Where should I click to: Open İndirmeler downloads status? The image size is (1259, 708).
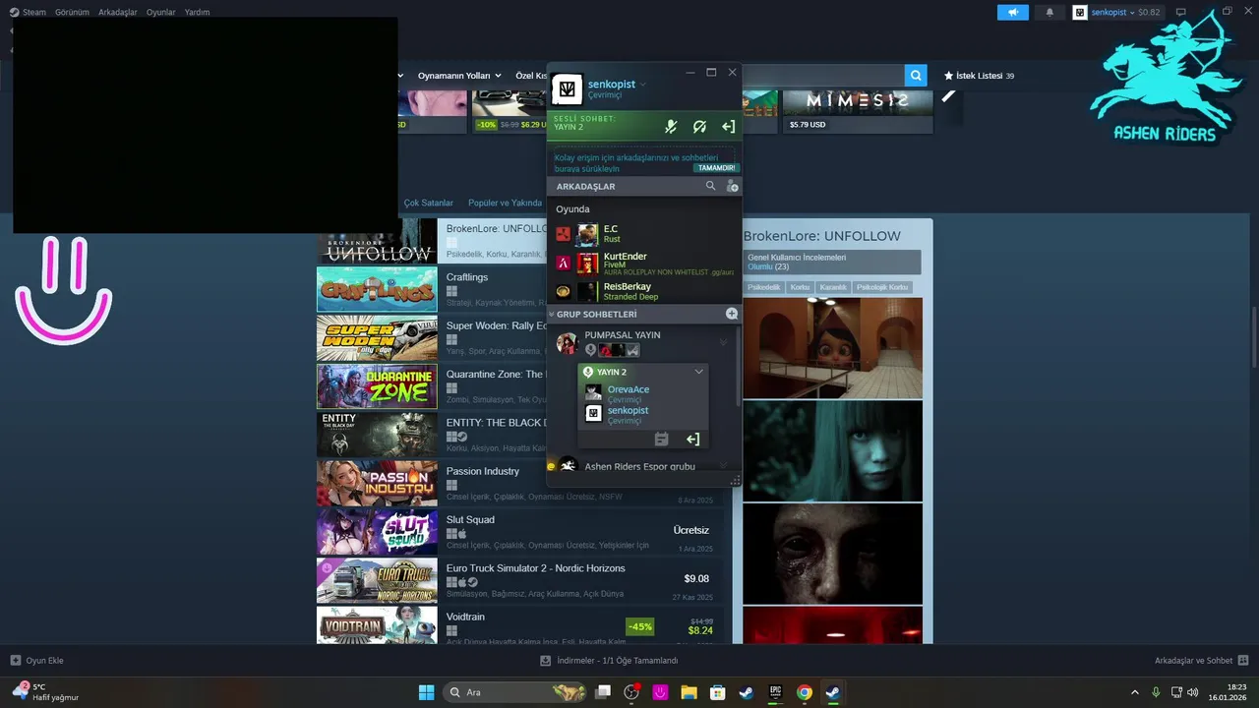[609, 661]
